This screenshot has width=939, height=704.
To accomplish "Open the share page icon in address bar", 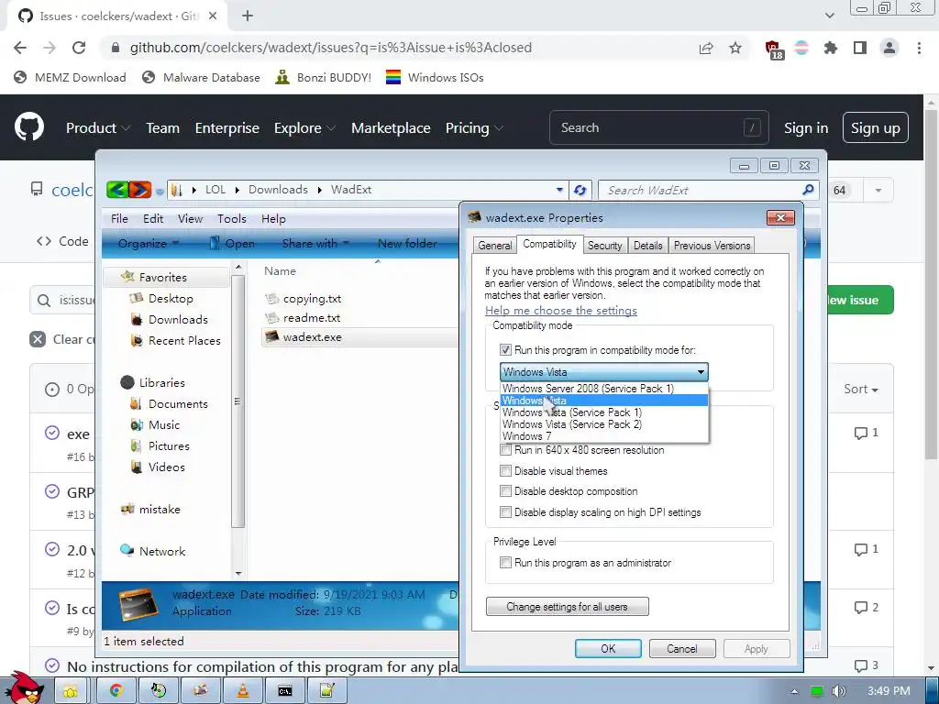I will 706,48.
